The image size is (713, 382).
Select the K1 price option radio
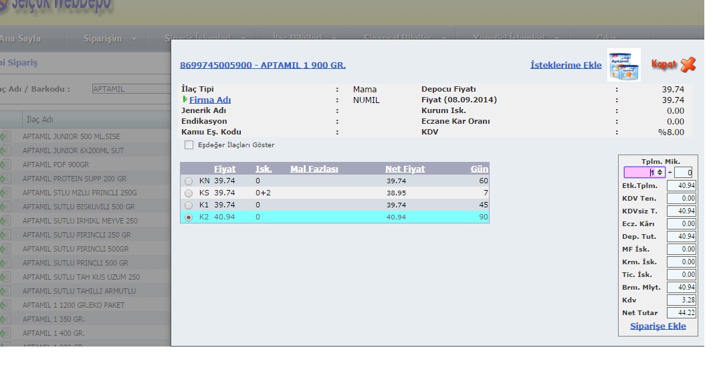tap(188, 205)
